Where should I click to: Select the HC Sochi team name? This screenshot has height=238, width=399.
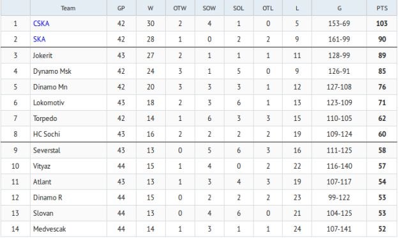coord(47,134)
